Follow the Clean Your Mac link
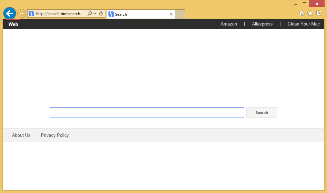Viewport: 327px width, 193px height. click(304, 24)
